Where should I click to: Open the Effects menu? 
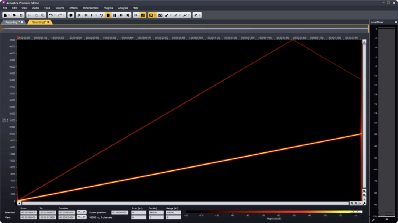74,8
